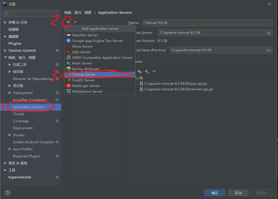Expand the 语言 & 框架 section
This screenshot has width=278, height=199.
5,163
